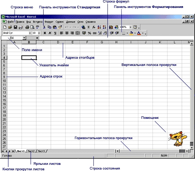Click the Print icon in Standard toolbar
Image resolution: width=195 pixels, height=171 pixels.
point(27,27)
